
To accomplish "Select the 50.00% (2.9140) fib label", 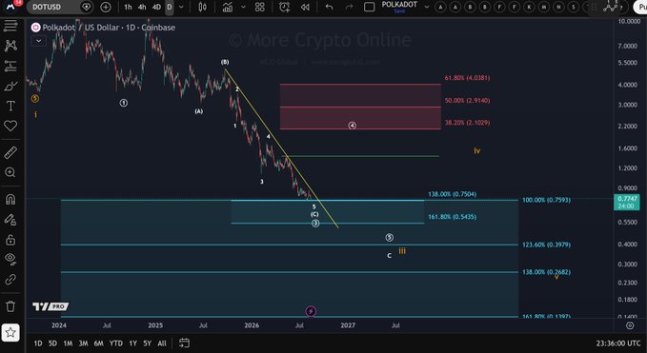I will point(467,101).
